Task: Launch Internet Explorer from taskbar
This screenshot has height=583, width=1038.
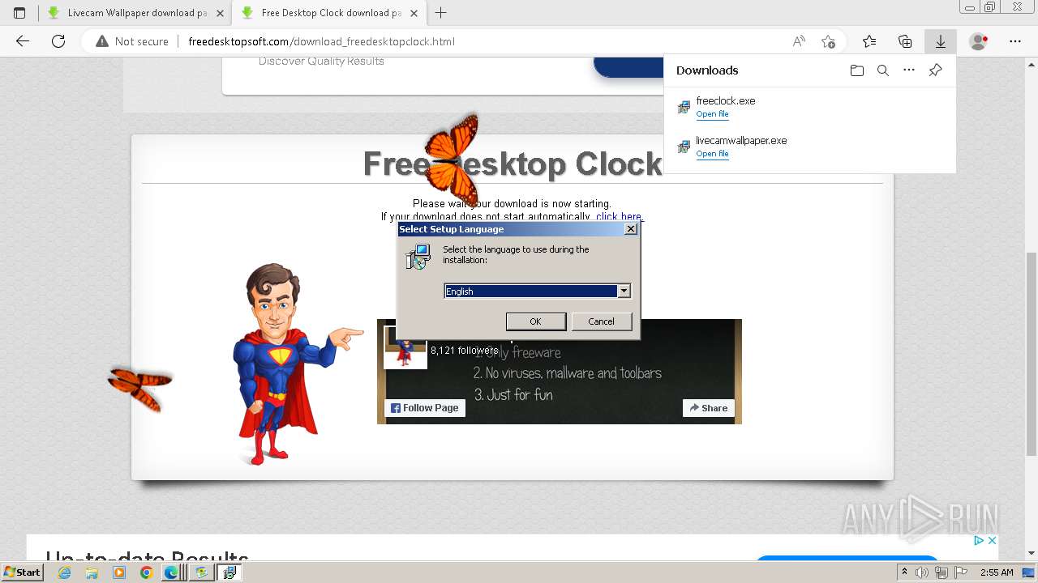Action: (65, 572)
